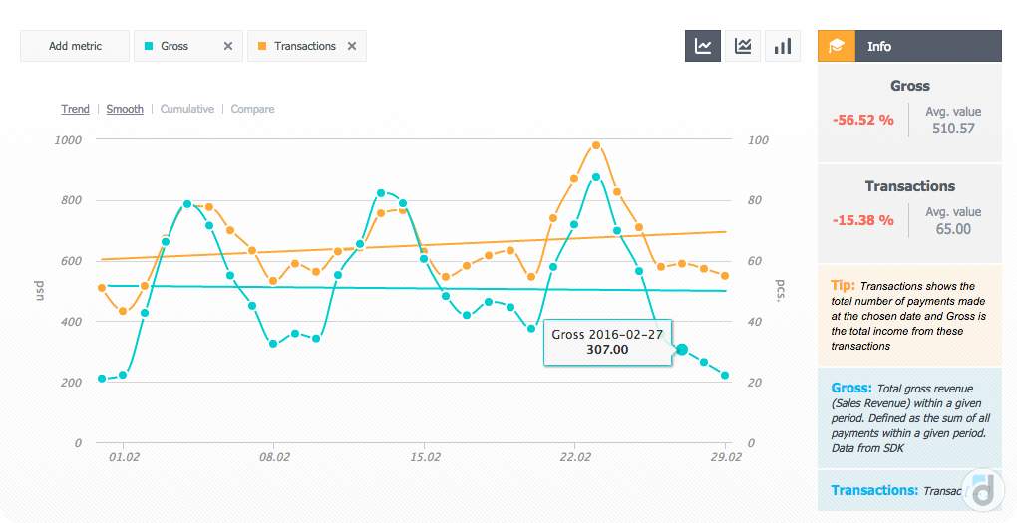Image resolution: width=1017 pixels, height=523 pixels.
Task: Enable the Compare option
Action: click(x=252, y=109)
